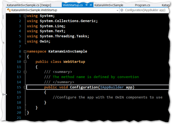Place cursor on 'using System.Text;'
The width and height of the screenshot is (172, 124).
46,31
